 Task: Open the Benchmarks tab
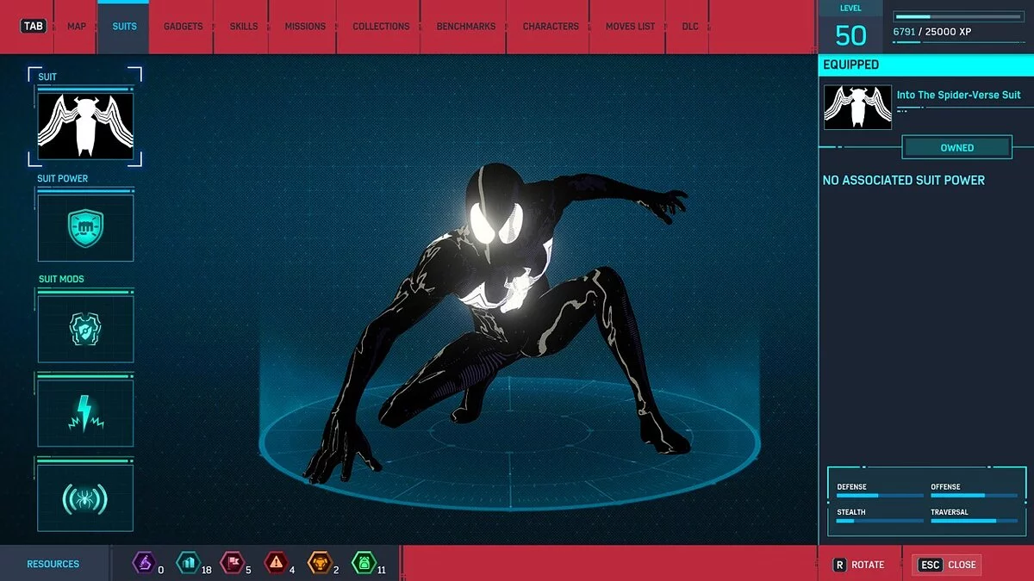466,27
